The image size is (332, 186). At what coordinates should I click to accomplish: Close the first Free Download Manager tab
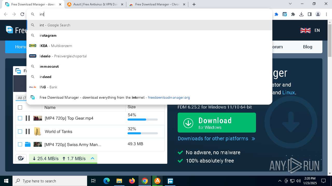click(x=60, y=4)
